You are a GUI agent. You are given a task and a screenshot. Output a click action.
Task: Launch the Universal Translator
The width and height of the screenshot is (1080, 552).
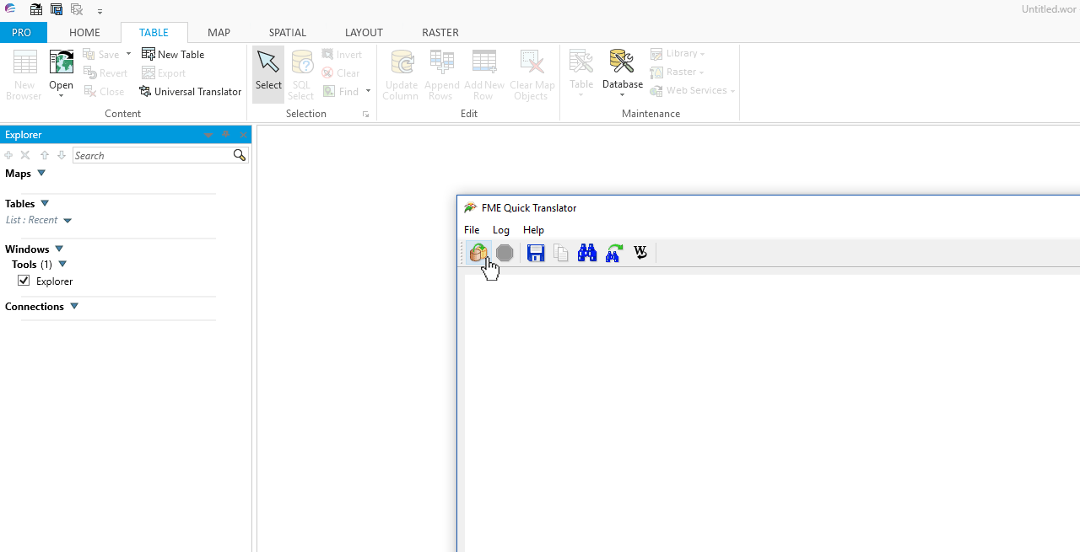[191, 92]
